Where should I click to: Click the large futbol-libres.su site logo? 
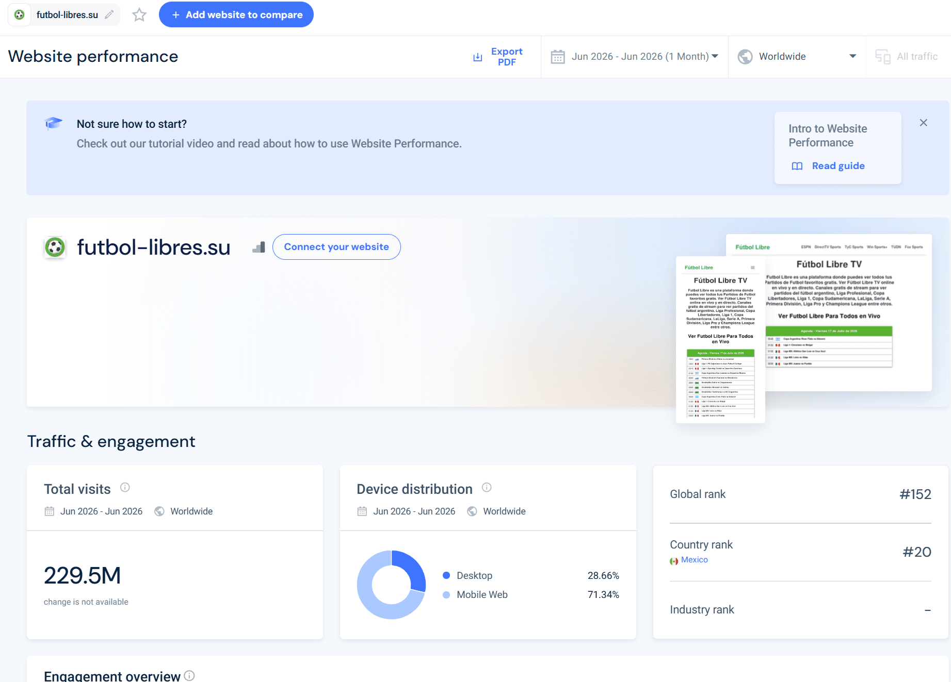(x=55, y=247)
